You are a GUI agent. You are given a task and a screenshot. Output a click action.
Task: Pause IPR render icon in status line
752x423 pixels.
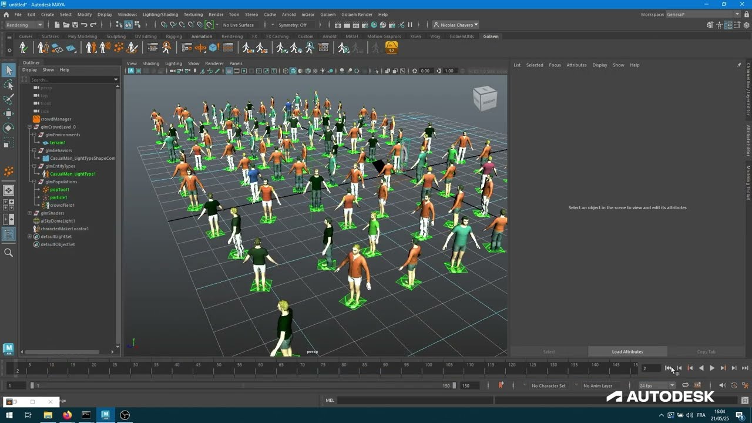pos(410,25)
